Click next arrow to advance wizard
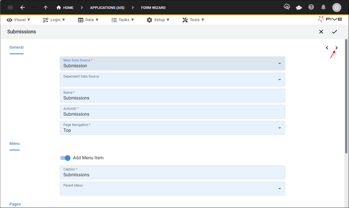Viewport: 349px width, 208px height. pyautogui.click(x=336, y=48)
